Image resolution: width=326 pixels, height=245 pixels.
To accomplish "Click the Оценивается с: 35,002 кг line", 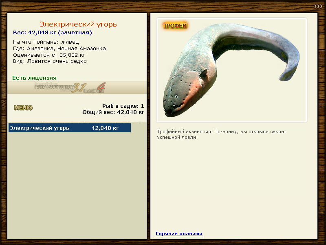I will pyautogui.click(x=49, y=55).
